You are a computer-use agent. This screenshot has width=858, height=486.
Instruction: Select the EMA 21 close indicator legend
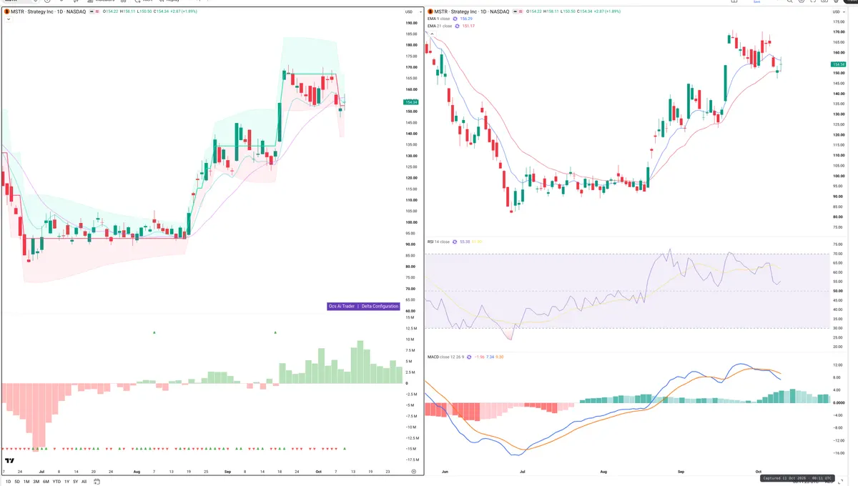440,26
